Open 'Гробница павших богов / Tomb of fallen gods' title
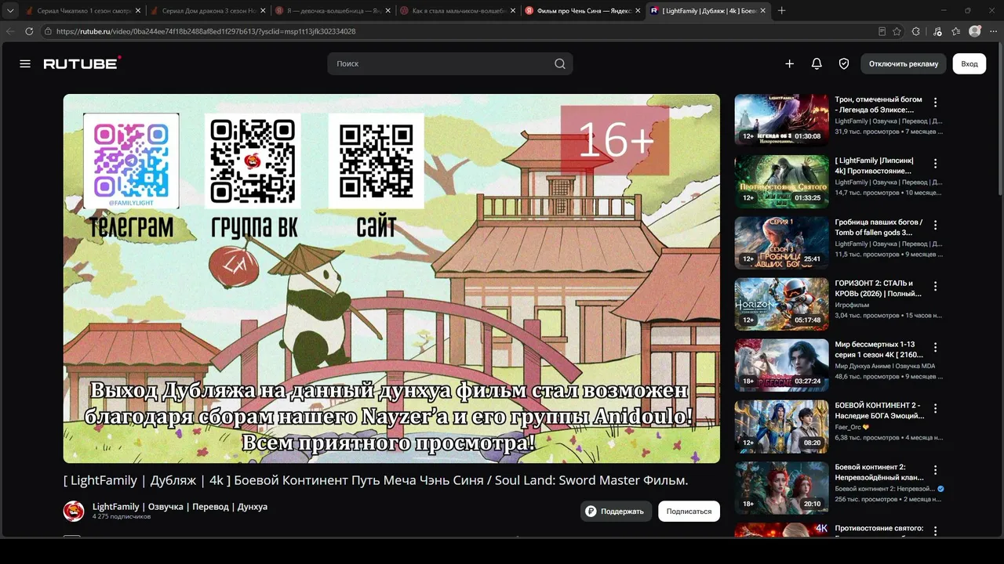 coord(878,227)
